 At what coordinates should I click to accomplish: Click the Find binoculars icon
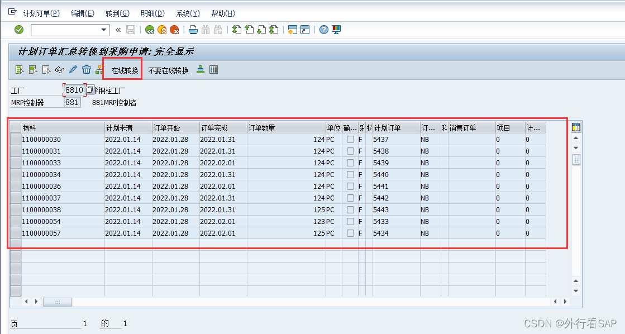tap(206, 30)
